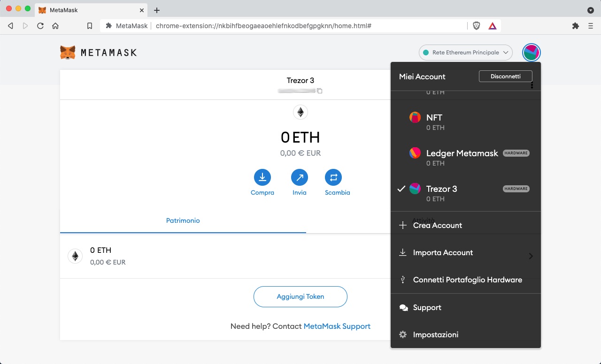601x364 pixels.
Task: Click the Brave Rewards triangle icon
Action: pos(493,26)
